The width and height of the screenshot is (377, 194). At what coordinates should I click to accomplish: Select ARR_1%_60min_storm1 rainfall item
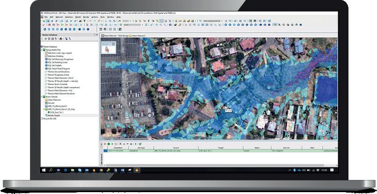click(x=56, y=106)
